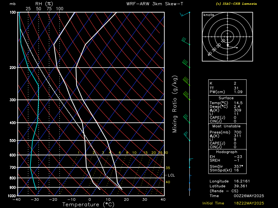Image resolution: width=278 pixels, height=208 pixels.
Task: Click the Time value 00Z26MAY2025
Action: coord(249,196)
